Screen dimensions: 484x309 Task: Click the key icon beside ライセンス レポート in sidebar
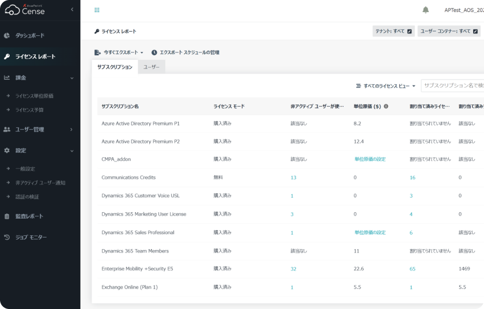pos(7,56)
